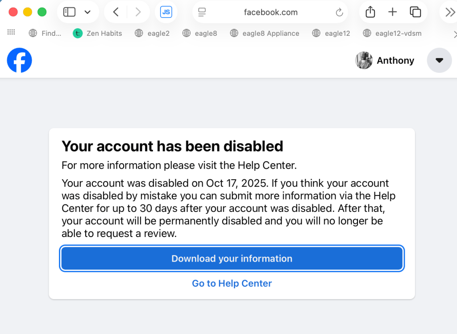Open a new tab with plus icon
This screenshot has height=334, width=457.
click(392, 12)
